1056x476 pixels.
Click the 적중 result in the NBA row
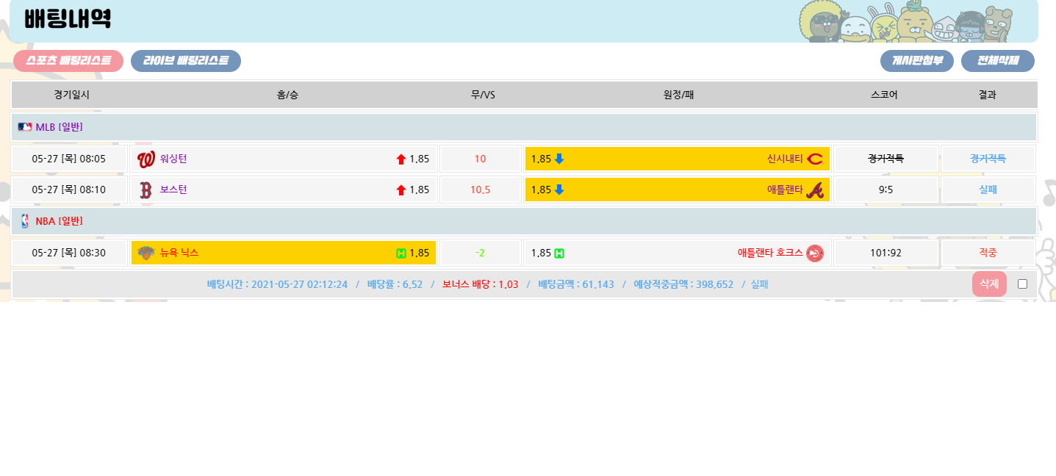click(x=988, y=253)
